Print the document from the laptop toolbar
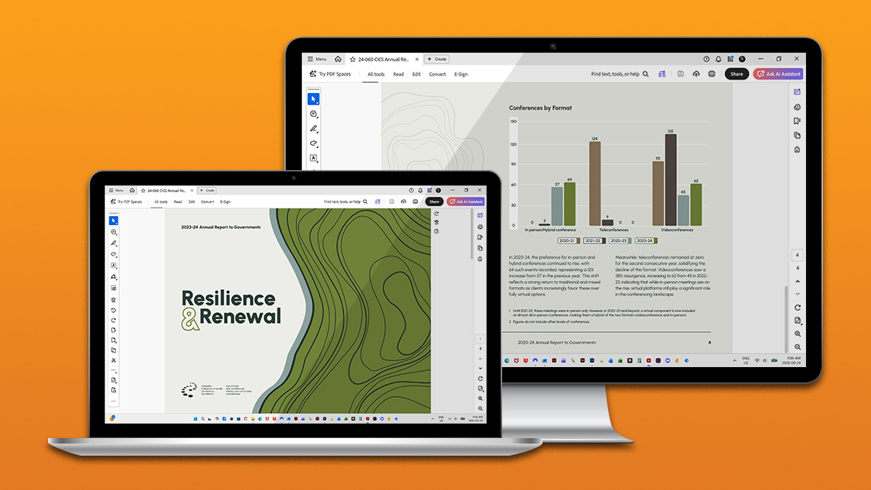This screenshot has width=871, height=490. click(416, 202)
